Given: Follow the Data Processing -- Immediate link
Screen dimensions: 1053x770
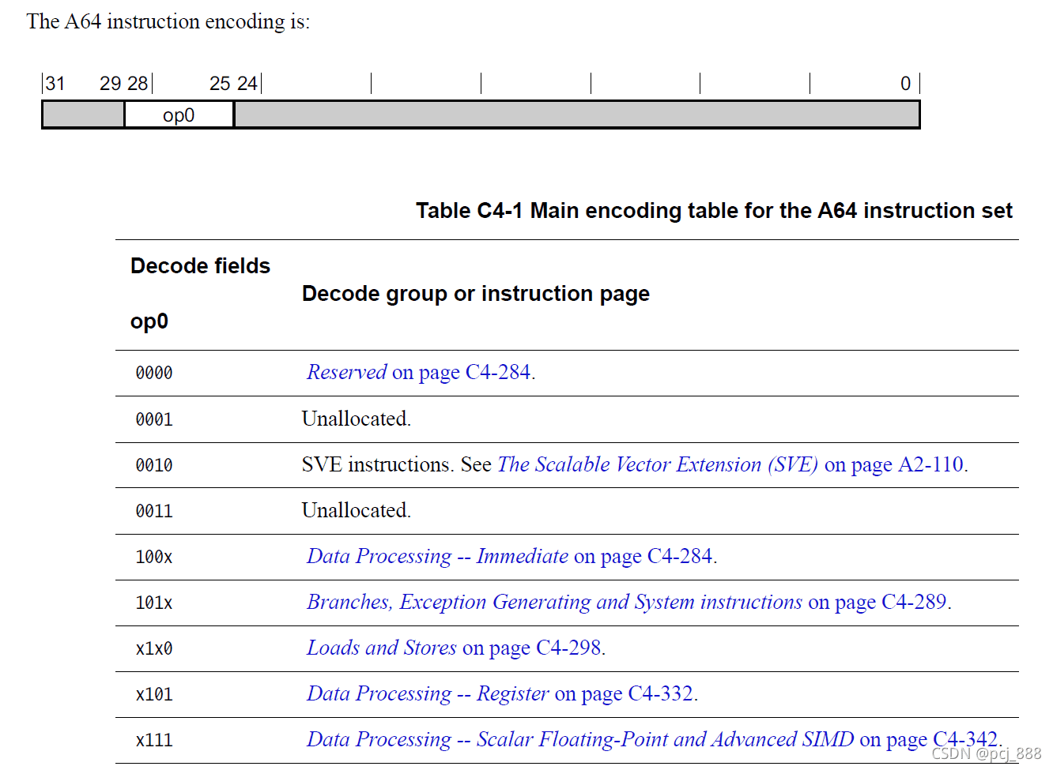Looking at the screenshot, I should coord(437,556).
